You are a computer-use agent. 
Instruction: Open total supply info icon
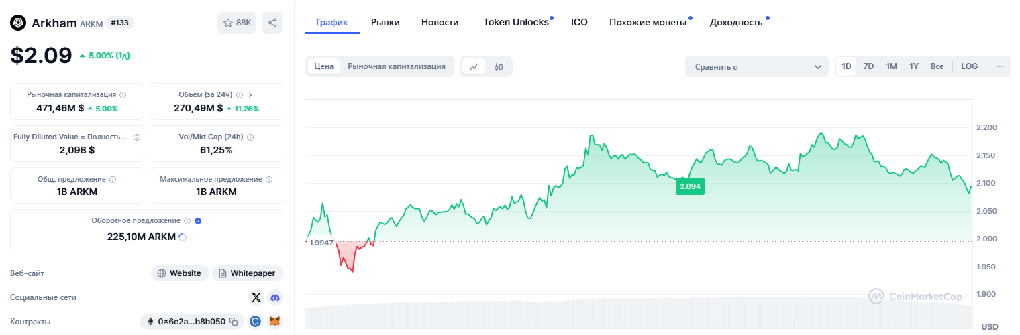(x=113, y=180)
